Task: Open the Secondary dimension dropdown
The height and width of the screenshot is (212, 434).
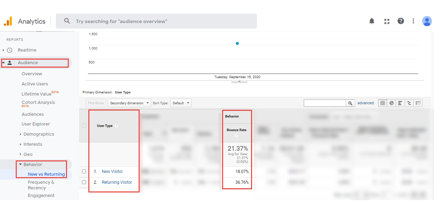Action: click(x=129, y=103)
